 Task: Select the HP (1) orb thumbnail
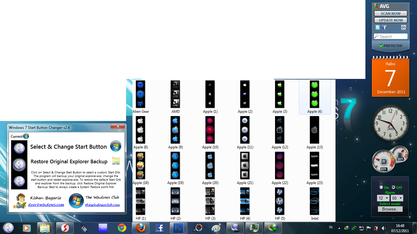[140, 201]
